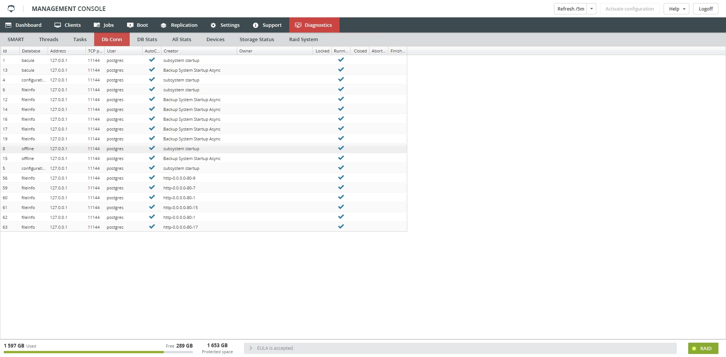
Task: Click the Activate configuration button
Action: pos(630,9)
